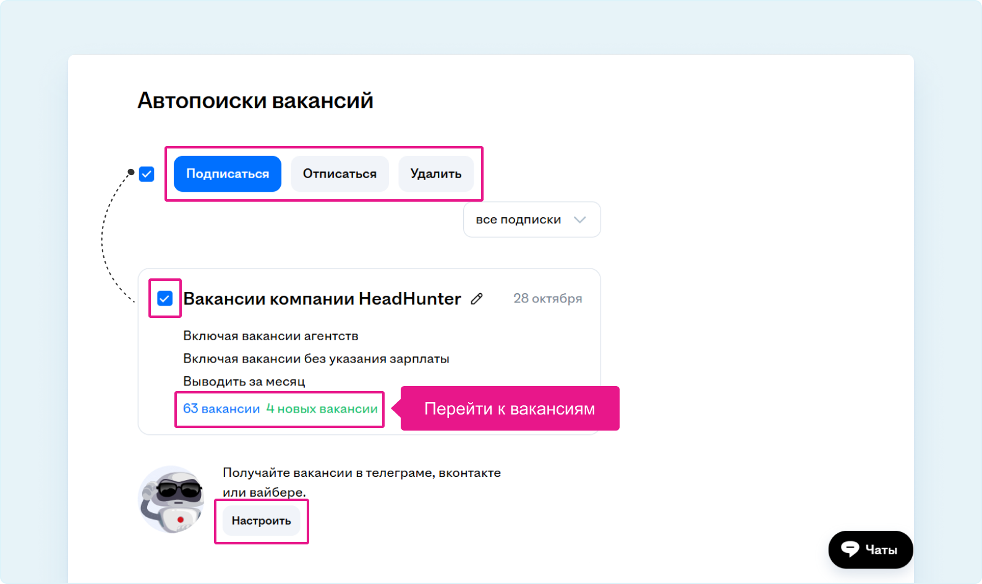Click the speech bubble icon in Чаты
982x584 pixels.
coord(850,549)
